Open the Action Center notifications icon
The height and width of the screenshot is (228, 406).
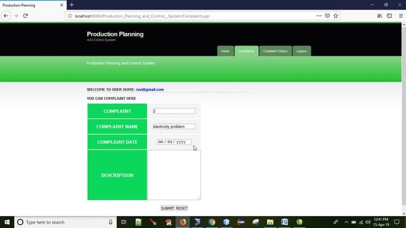[x=396, y=222]
